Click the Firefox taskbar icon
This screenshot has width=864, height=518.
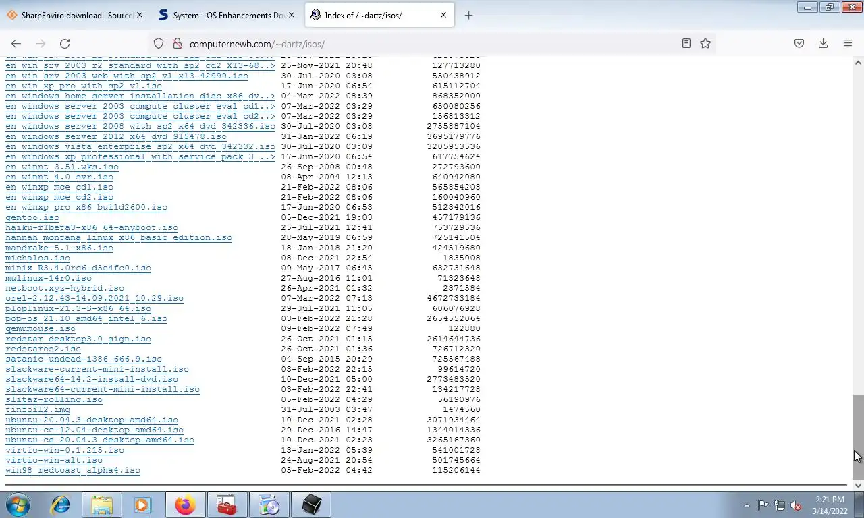coord(185,505)
